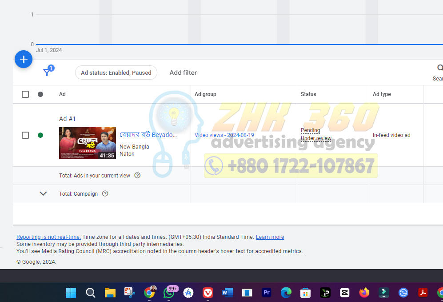Open Microsoft Edge from the taskbar
Viewport: 443px width, 302px height.
click(x=286, y=293)
